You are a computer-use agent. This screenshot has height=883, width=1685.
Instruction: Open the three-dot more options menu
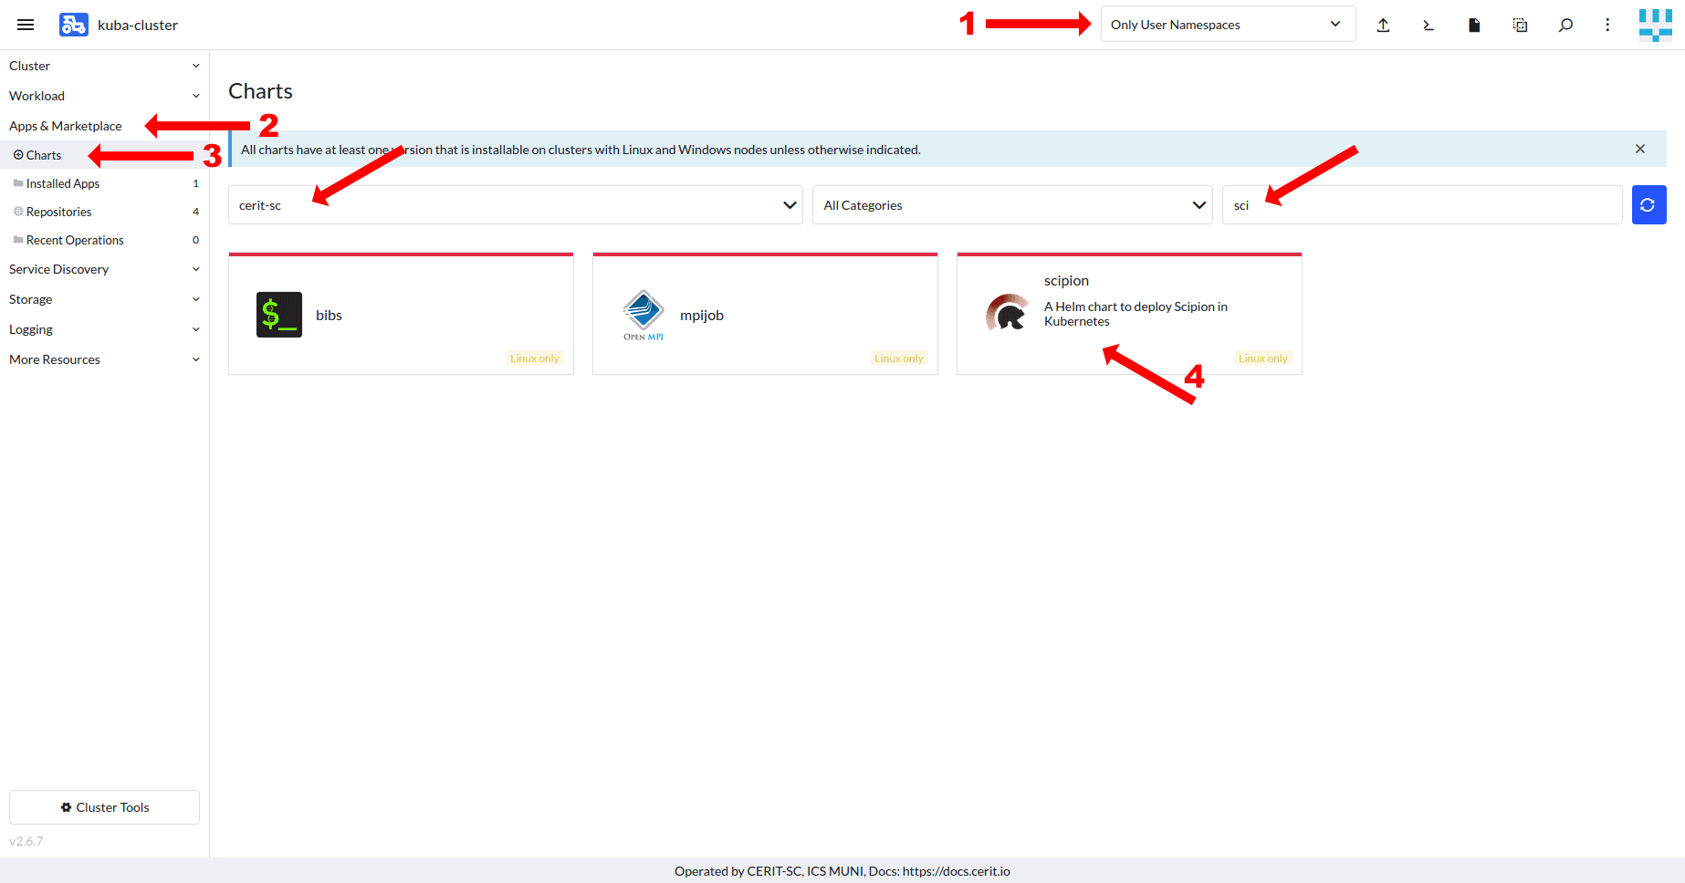1607,26
